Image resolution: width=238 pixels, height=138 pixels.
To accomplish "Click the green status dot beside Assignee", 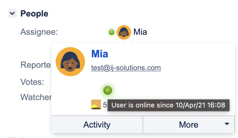I will coord(112,32).
